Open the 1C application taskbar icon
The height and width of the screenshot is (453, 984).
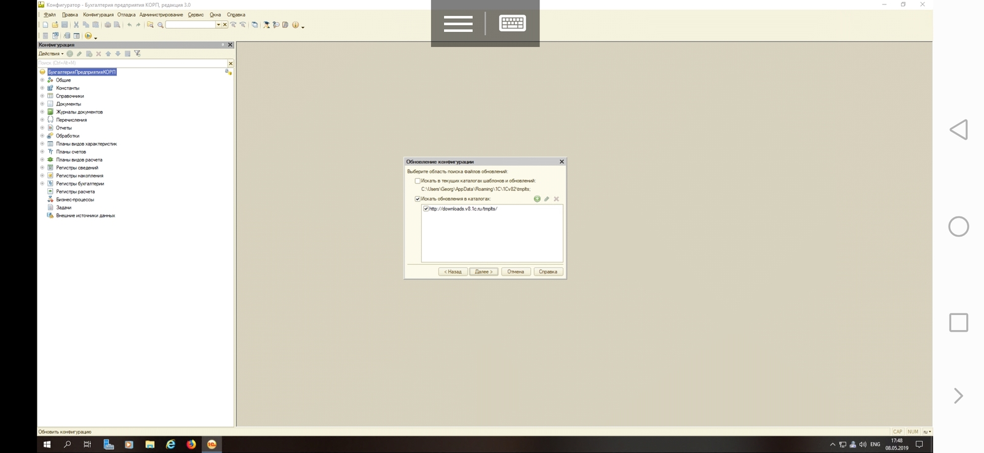(212, 444)
